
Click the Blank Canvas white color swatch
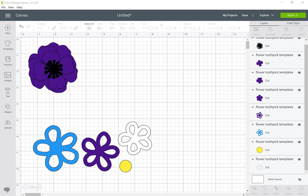pyautogui.click(x=258, y=179)
